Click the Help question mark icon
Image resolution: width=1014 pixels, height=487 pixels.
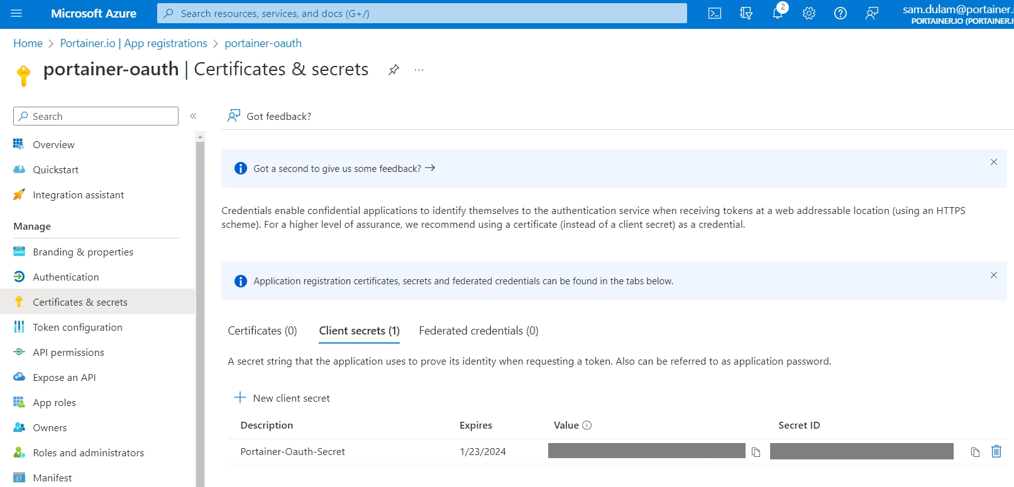coord(840,13)
